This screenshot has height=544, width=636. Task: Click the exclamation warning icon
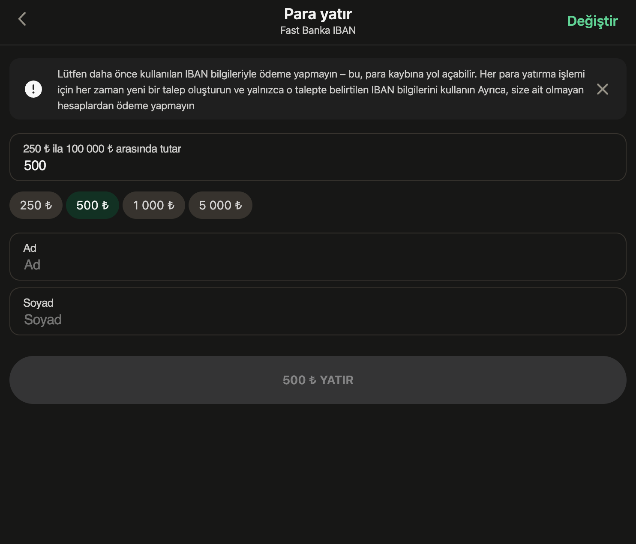33,89
